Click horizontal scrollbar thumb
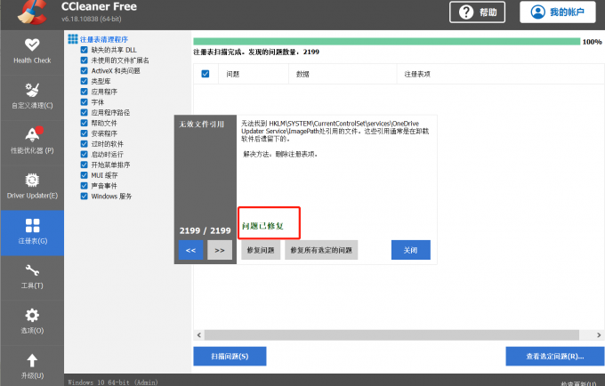 pos(391,335)
